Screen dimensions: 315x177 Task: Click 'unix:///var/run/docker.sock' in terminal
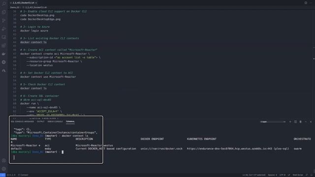click(x=161, y=148)
